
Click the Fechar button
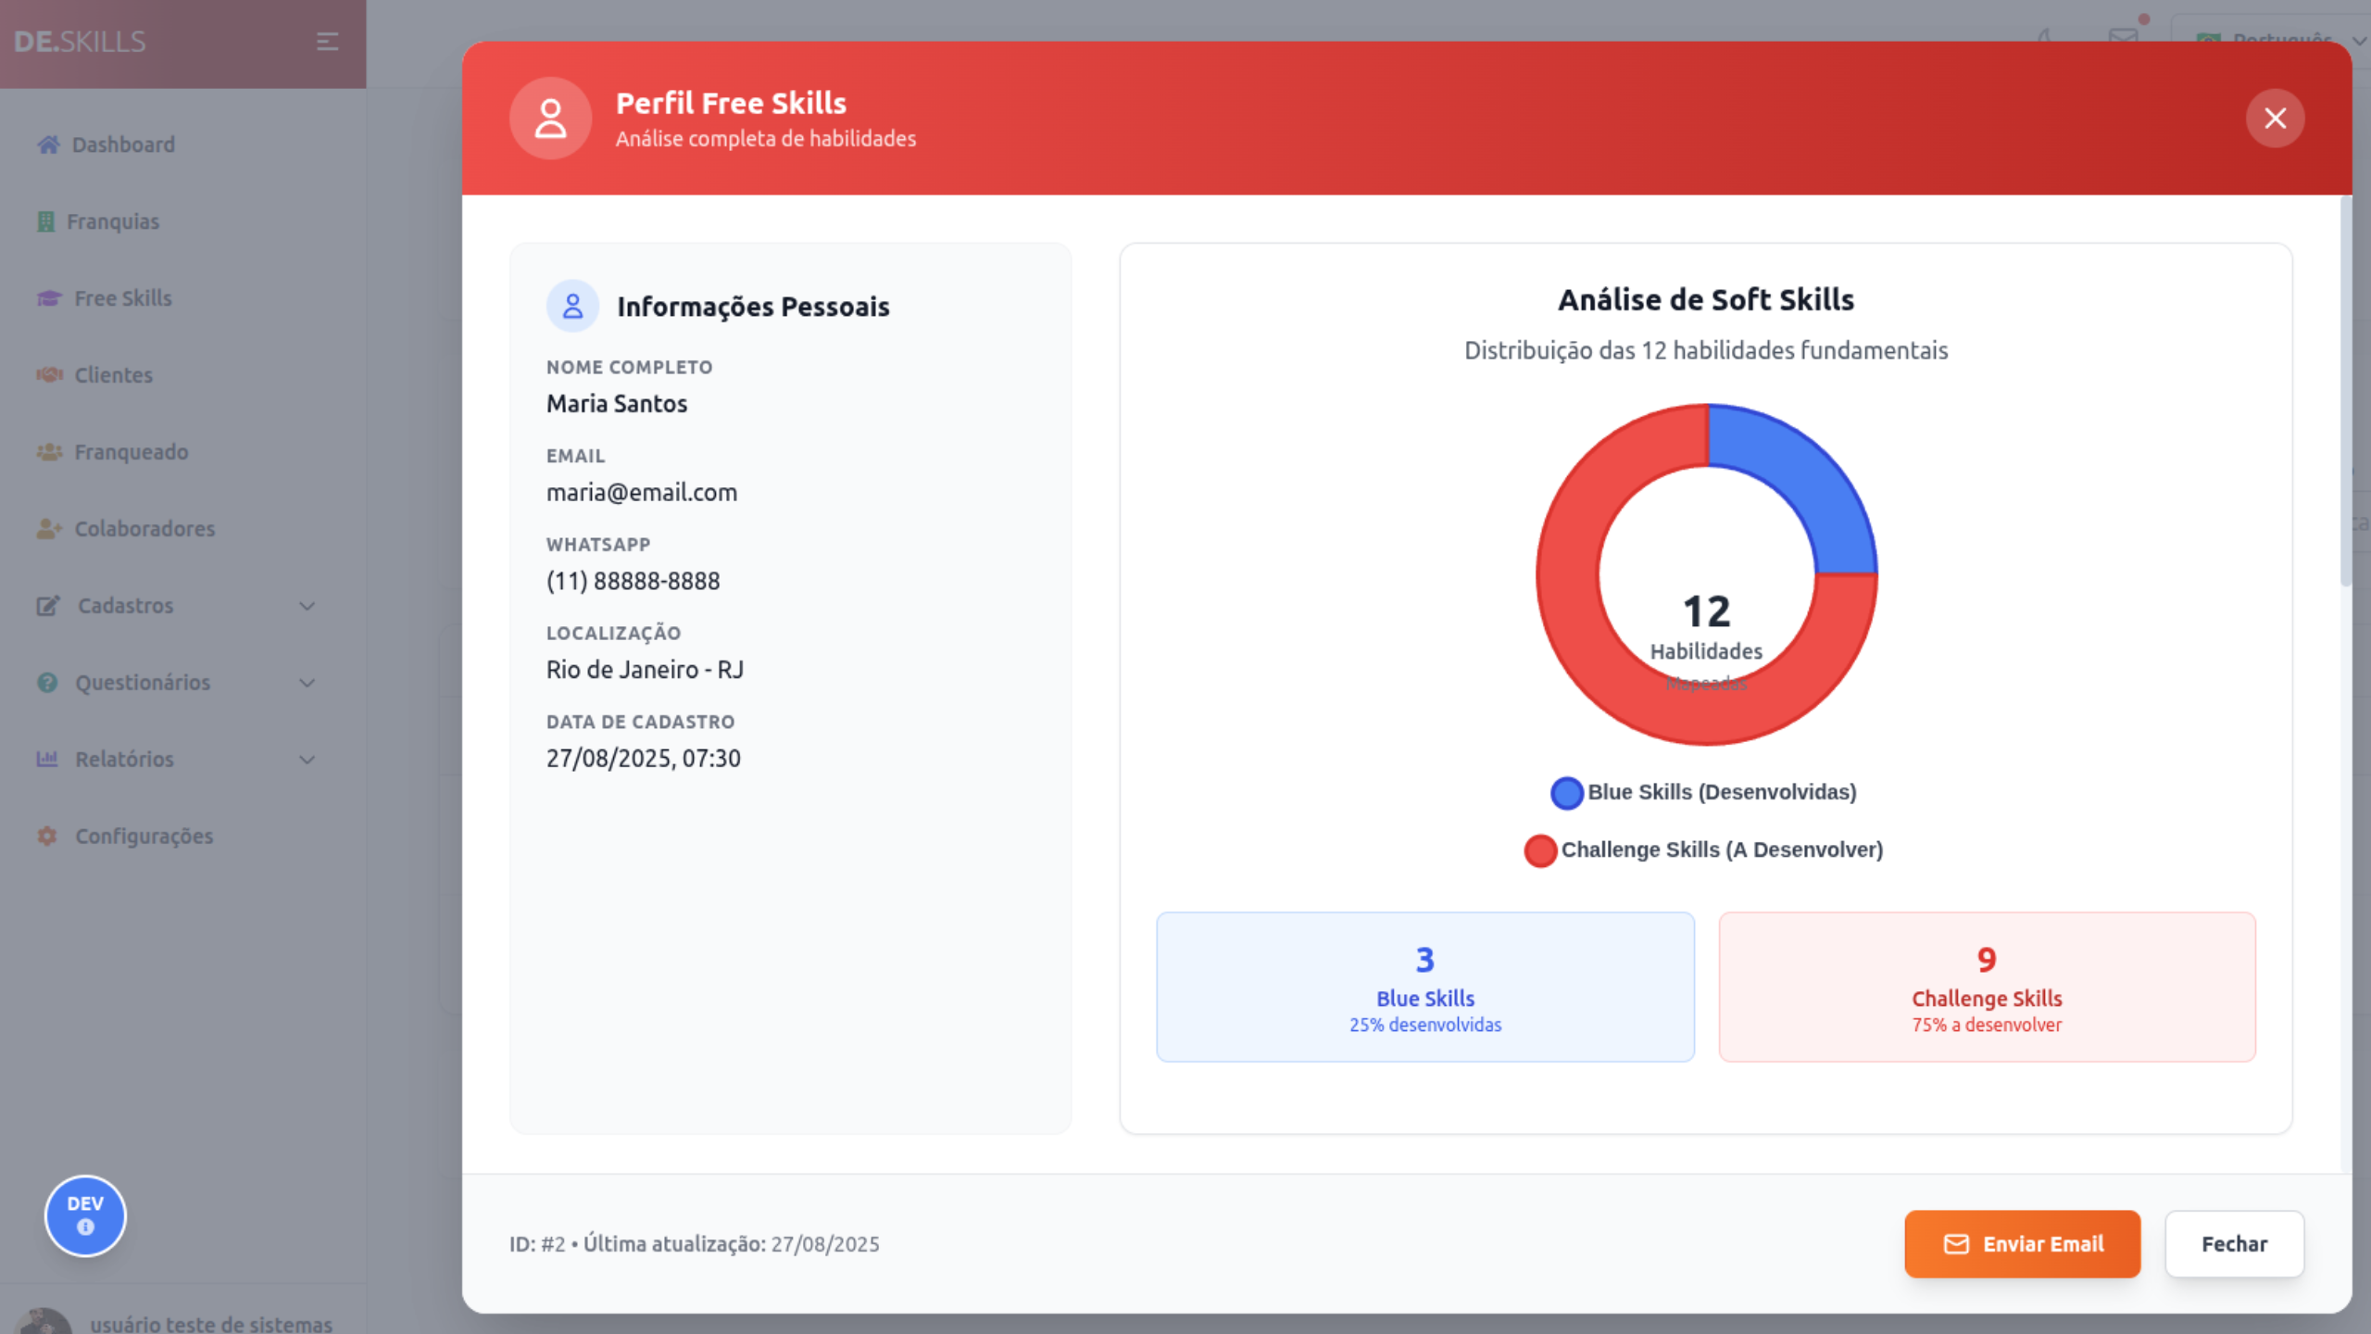[2234, 1244]
